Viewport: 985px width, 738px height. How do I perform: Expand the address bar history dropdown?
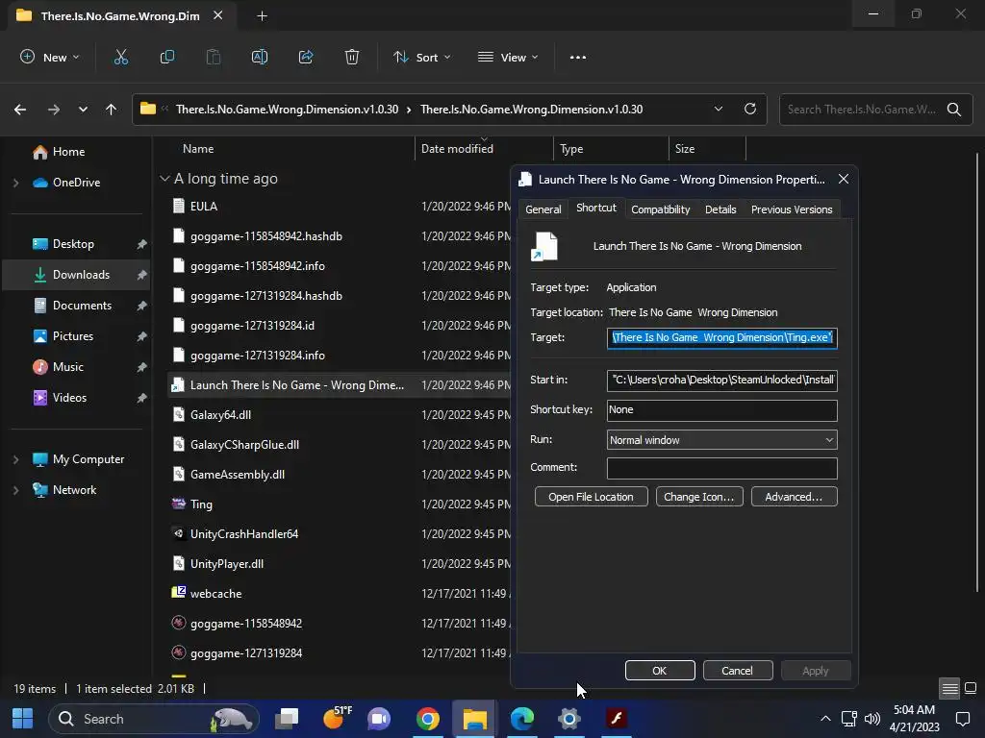click(x=718, y=110)
